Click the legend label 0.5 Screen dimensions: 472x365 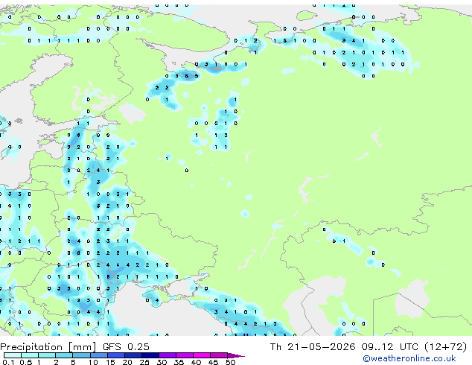coord(26,362)
